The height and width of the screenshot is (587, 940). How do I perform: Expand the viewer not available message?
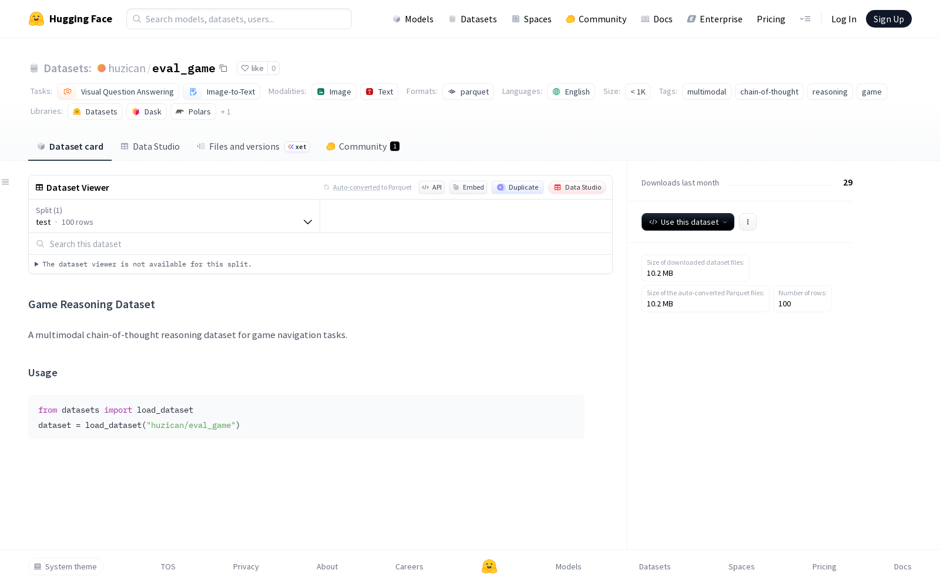tap(143, 264)
